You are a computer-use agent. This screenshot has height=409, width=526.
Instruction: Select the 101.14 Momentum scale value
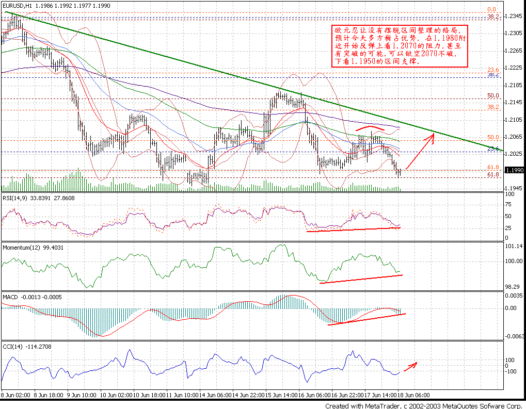[514, 246]
